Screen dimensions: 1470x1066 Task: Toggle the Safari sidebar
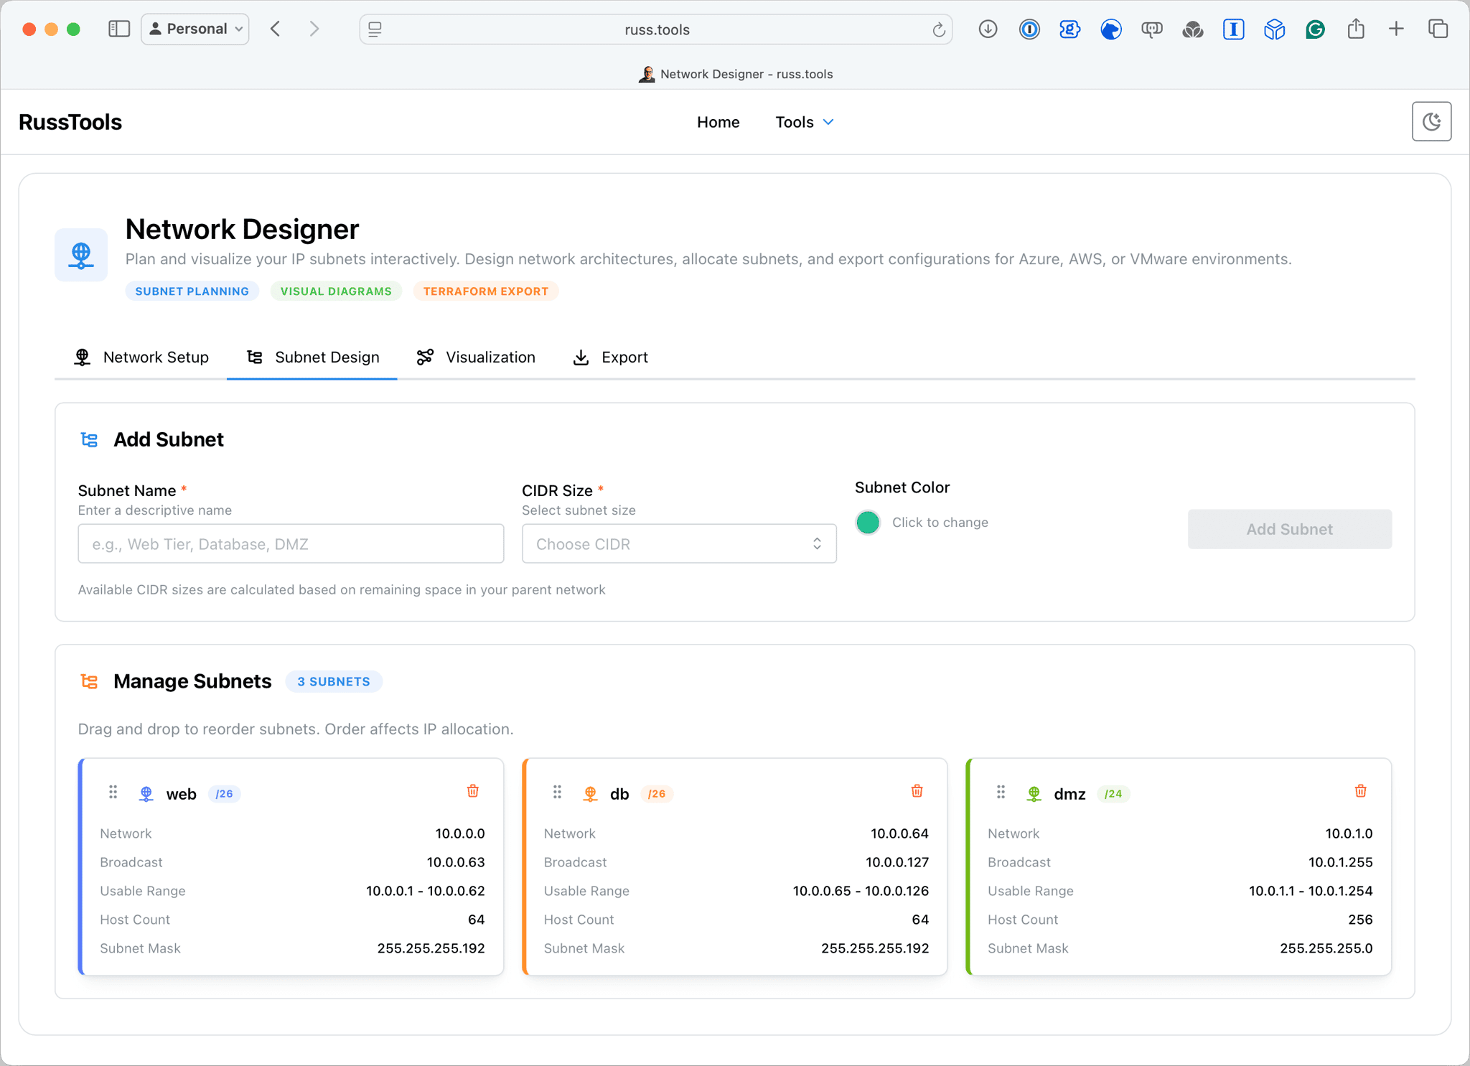[118, 29]
